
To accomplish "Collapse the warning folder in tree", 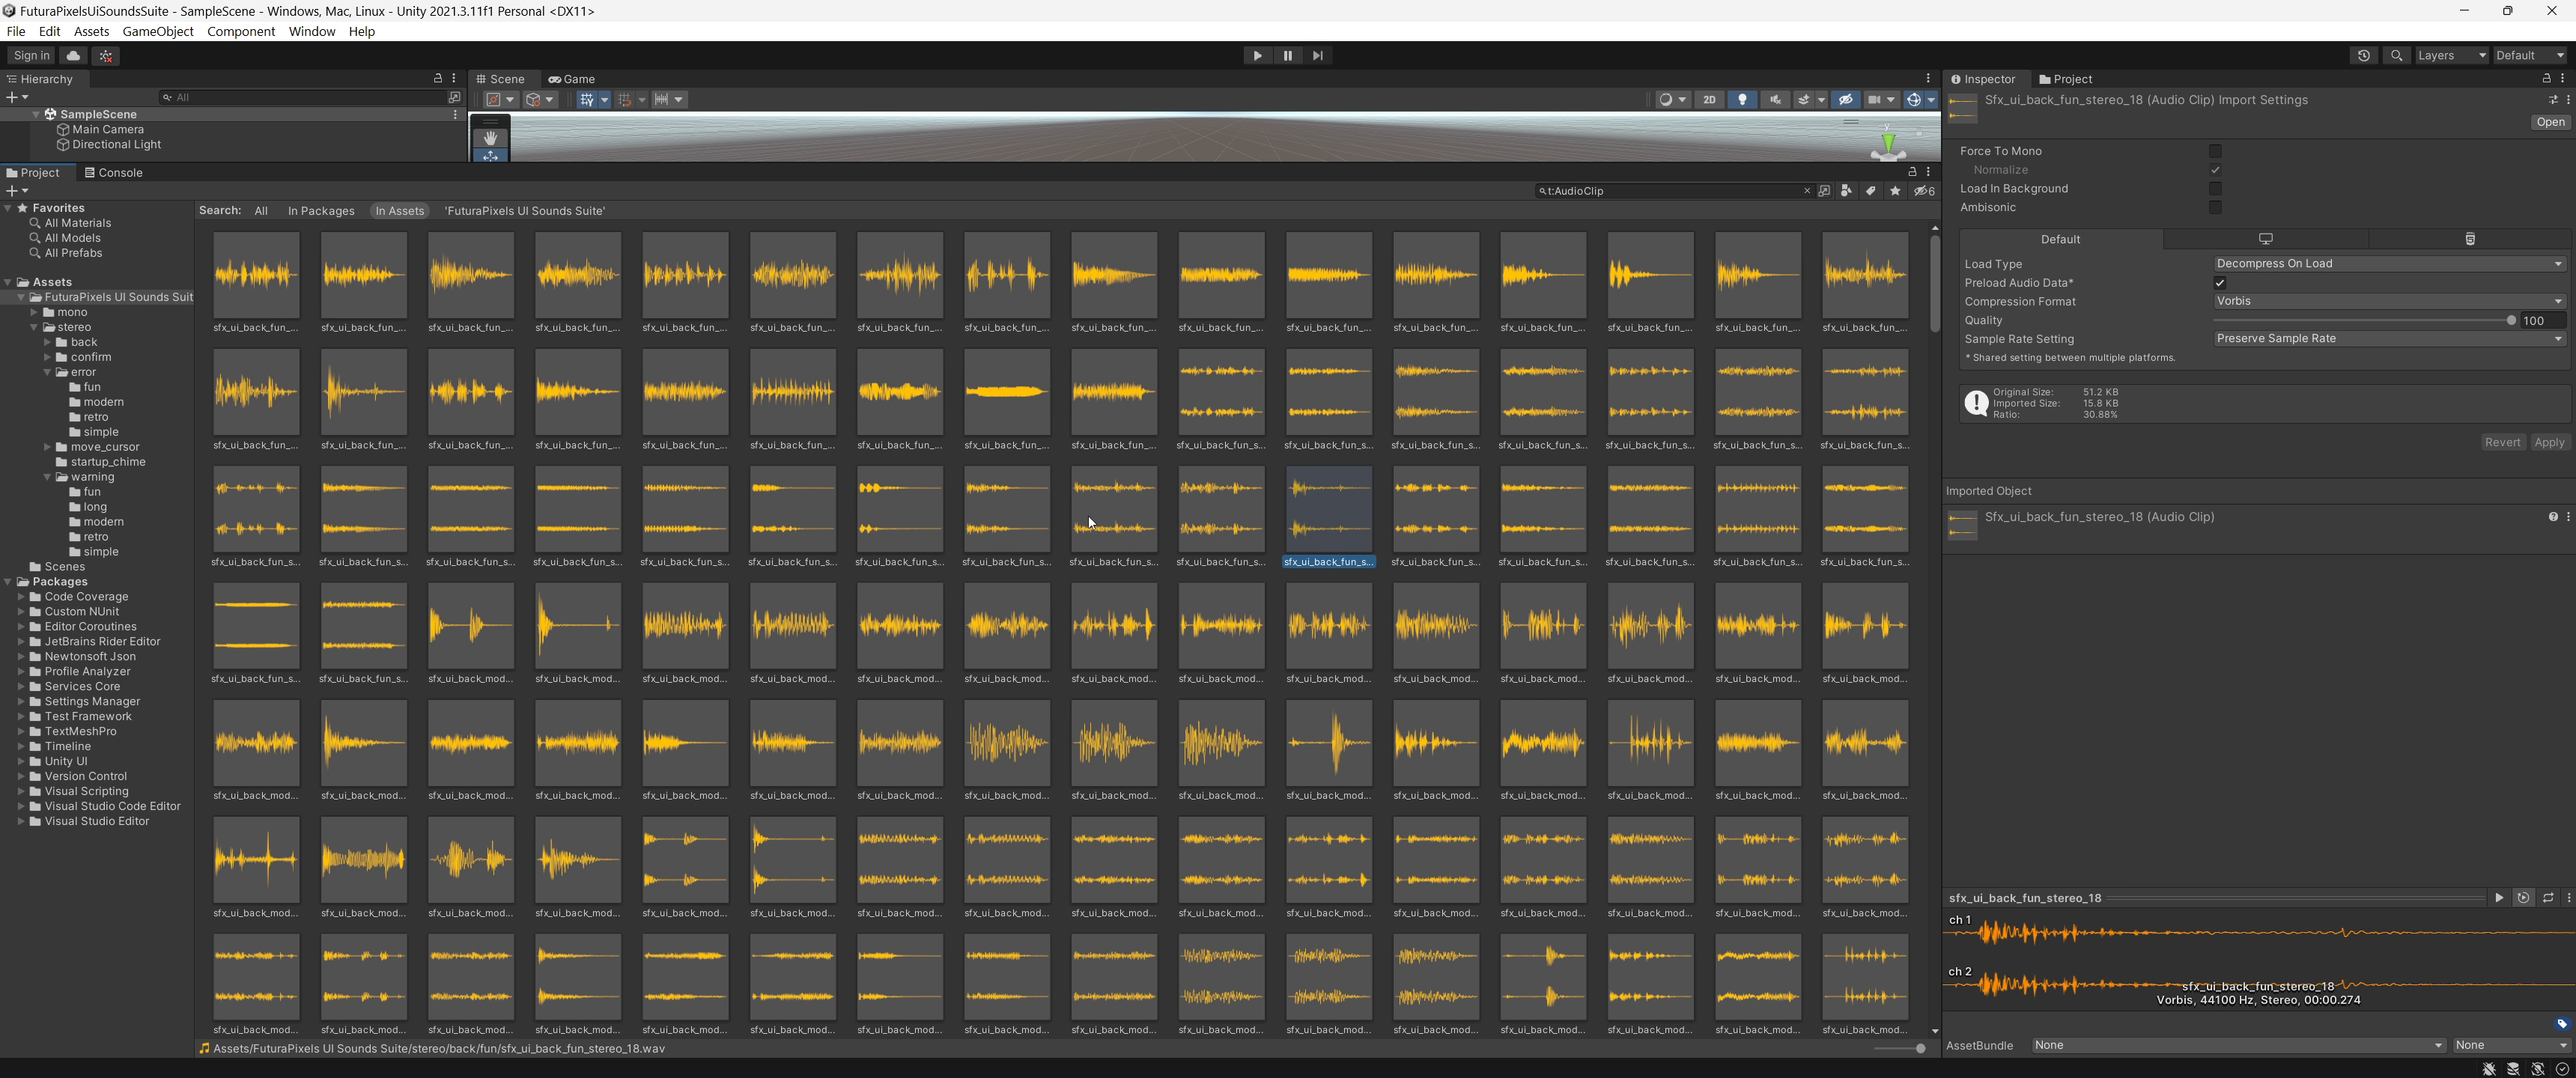I will pyautogui.click(x=48, y=477).
